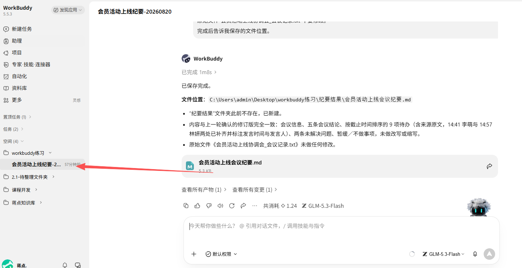Open the 默认权限 dropdown
522x268 pixels.
pyautogui.click(x=221, y=254)
